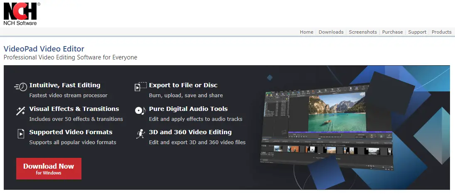The width and height of the screenshot is (455, 194).
Task: Click the 3D and 360 Video Editing heading
Action: pos(190,132)
